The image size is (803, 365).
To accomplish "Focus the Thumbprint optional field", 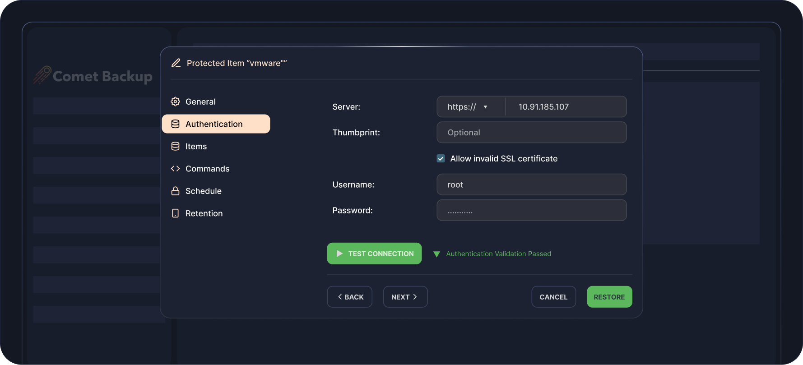I will click(x=531, y=133).
